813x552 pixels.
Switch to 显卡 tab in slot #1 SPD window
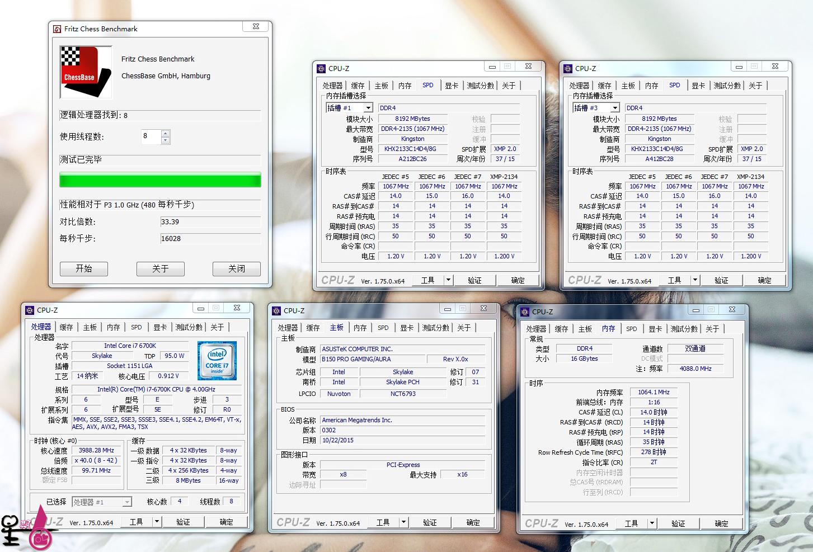pyautogui.click(x=452, y=86)
